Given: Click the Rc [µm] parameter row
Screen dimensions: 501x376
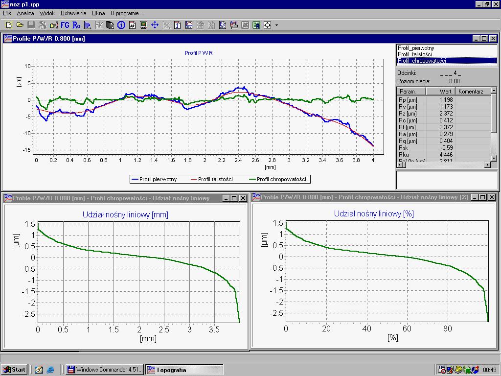Looking at the screenshot, I should pyautogui.click(x=443, y=120).
